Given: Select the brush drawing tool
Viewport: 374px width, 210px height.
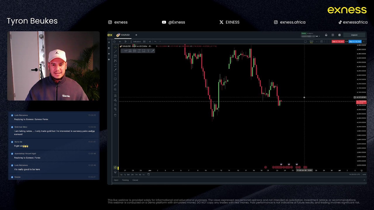Looking at the screenshot, I should point(115,70).
